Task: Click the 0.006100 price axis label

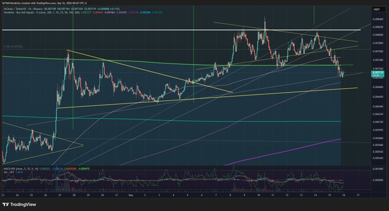Action: [378, 122]
